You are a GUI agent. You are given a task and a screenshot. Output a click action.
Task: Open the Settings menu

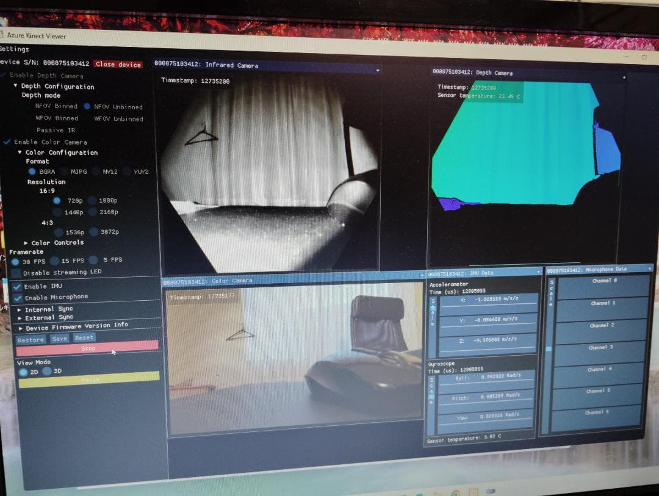click(12, 49)
